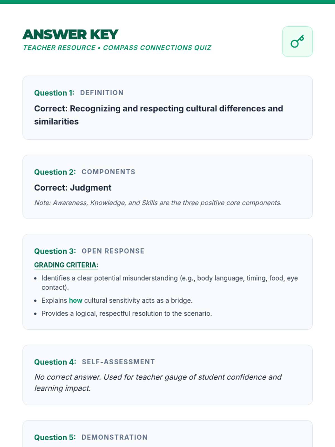The height and width of the screenshot is (447, 335).
Task: Click the Compass Connections Quiz subtitle
Action: [x=117, y=48]
